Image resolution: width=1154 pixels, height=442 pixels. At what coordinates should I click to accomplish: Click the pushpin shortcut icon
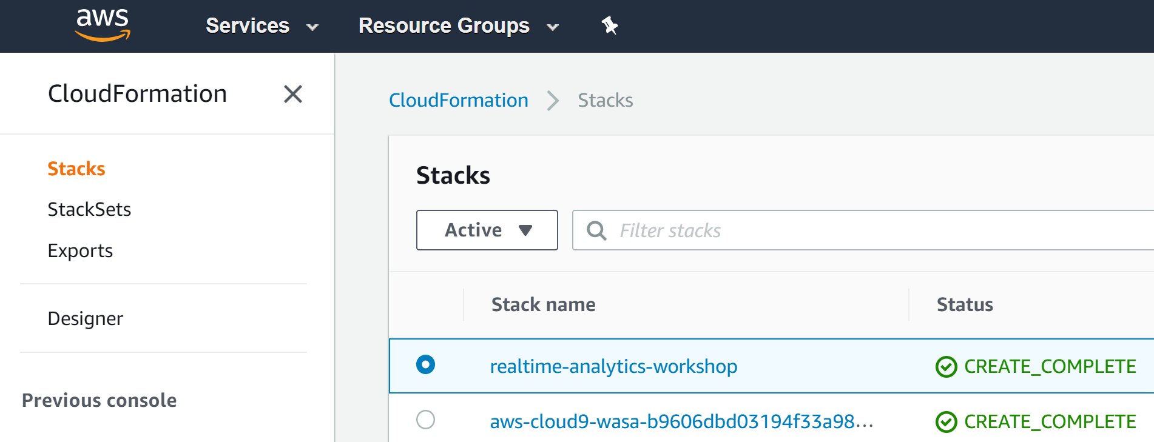pyautogui.click(x=609, y=25)
